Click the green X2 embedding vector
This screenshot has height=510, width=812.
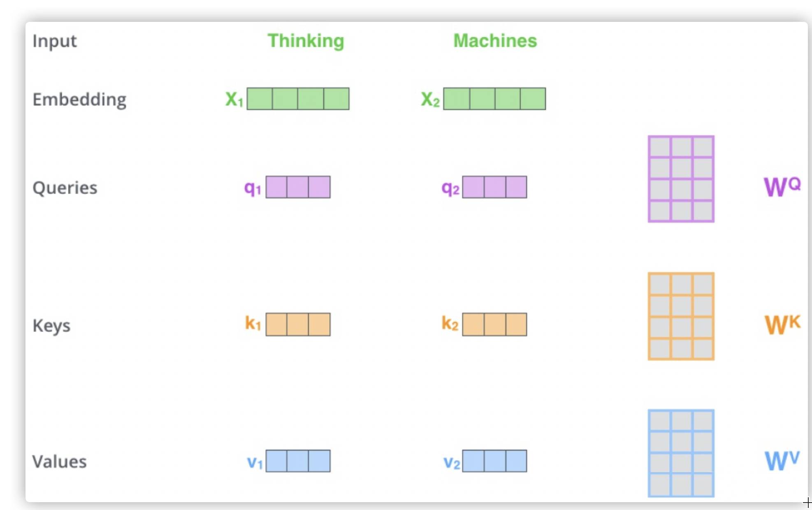pyautogui.click(x=494, y=99)
